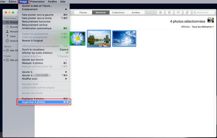
Task: Click the Mes Albums folder icon
Action: click(7, 51)
